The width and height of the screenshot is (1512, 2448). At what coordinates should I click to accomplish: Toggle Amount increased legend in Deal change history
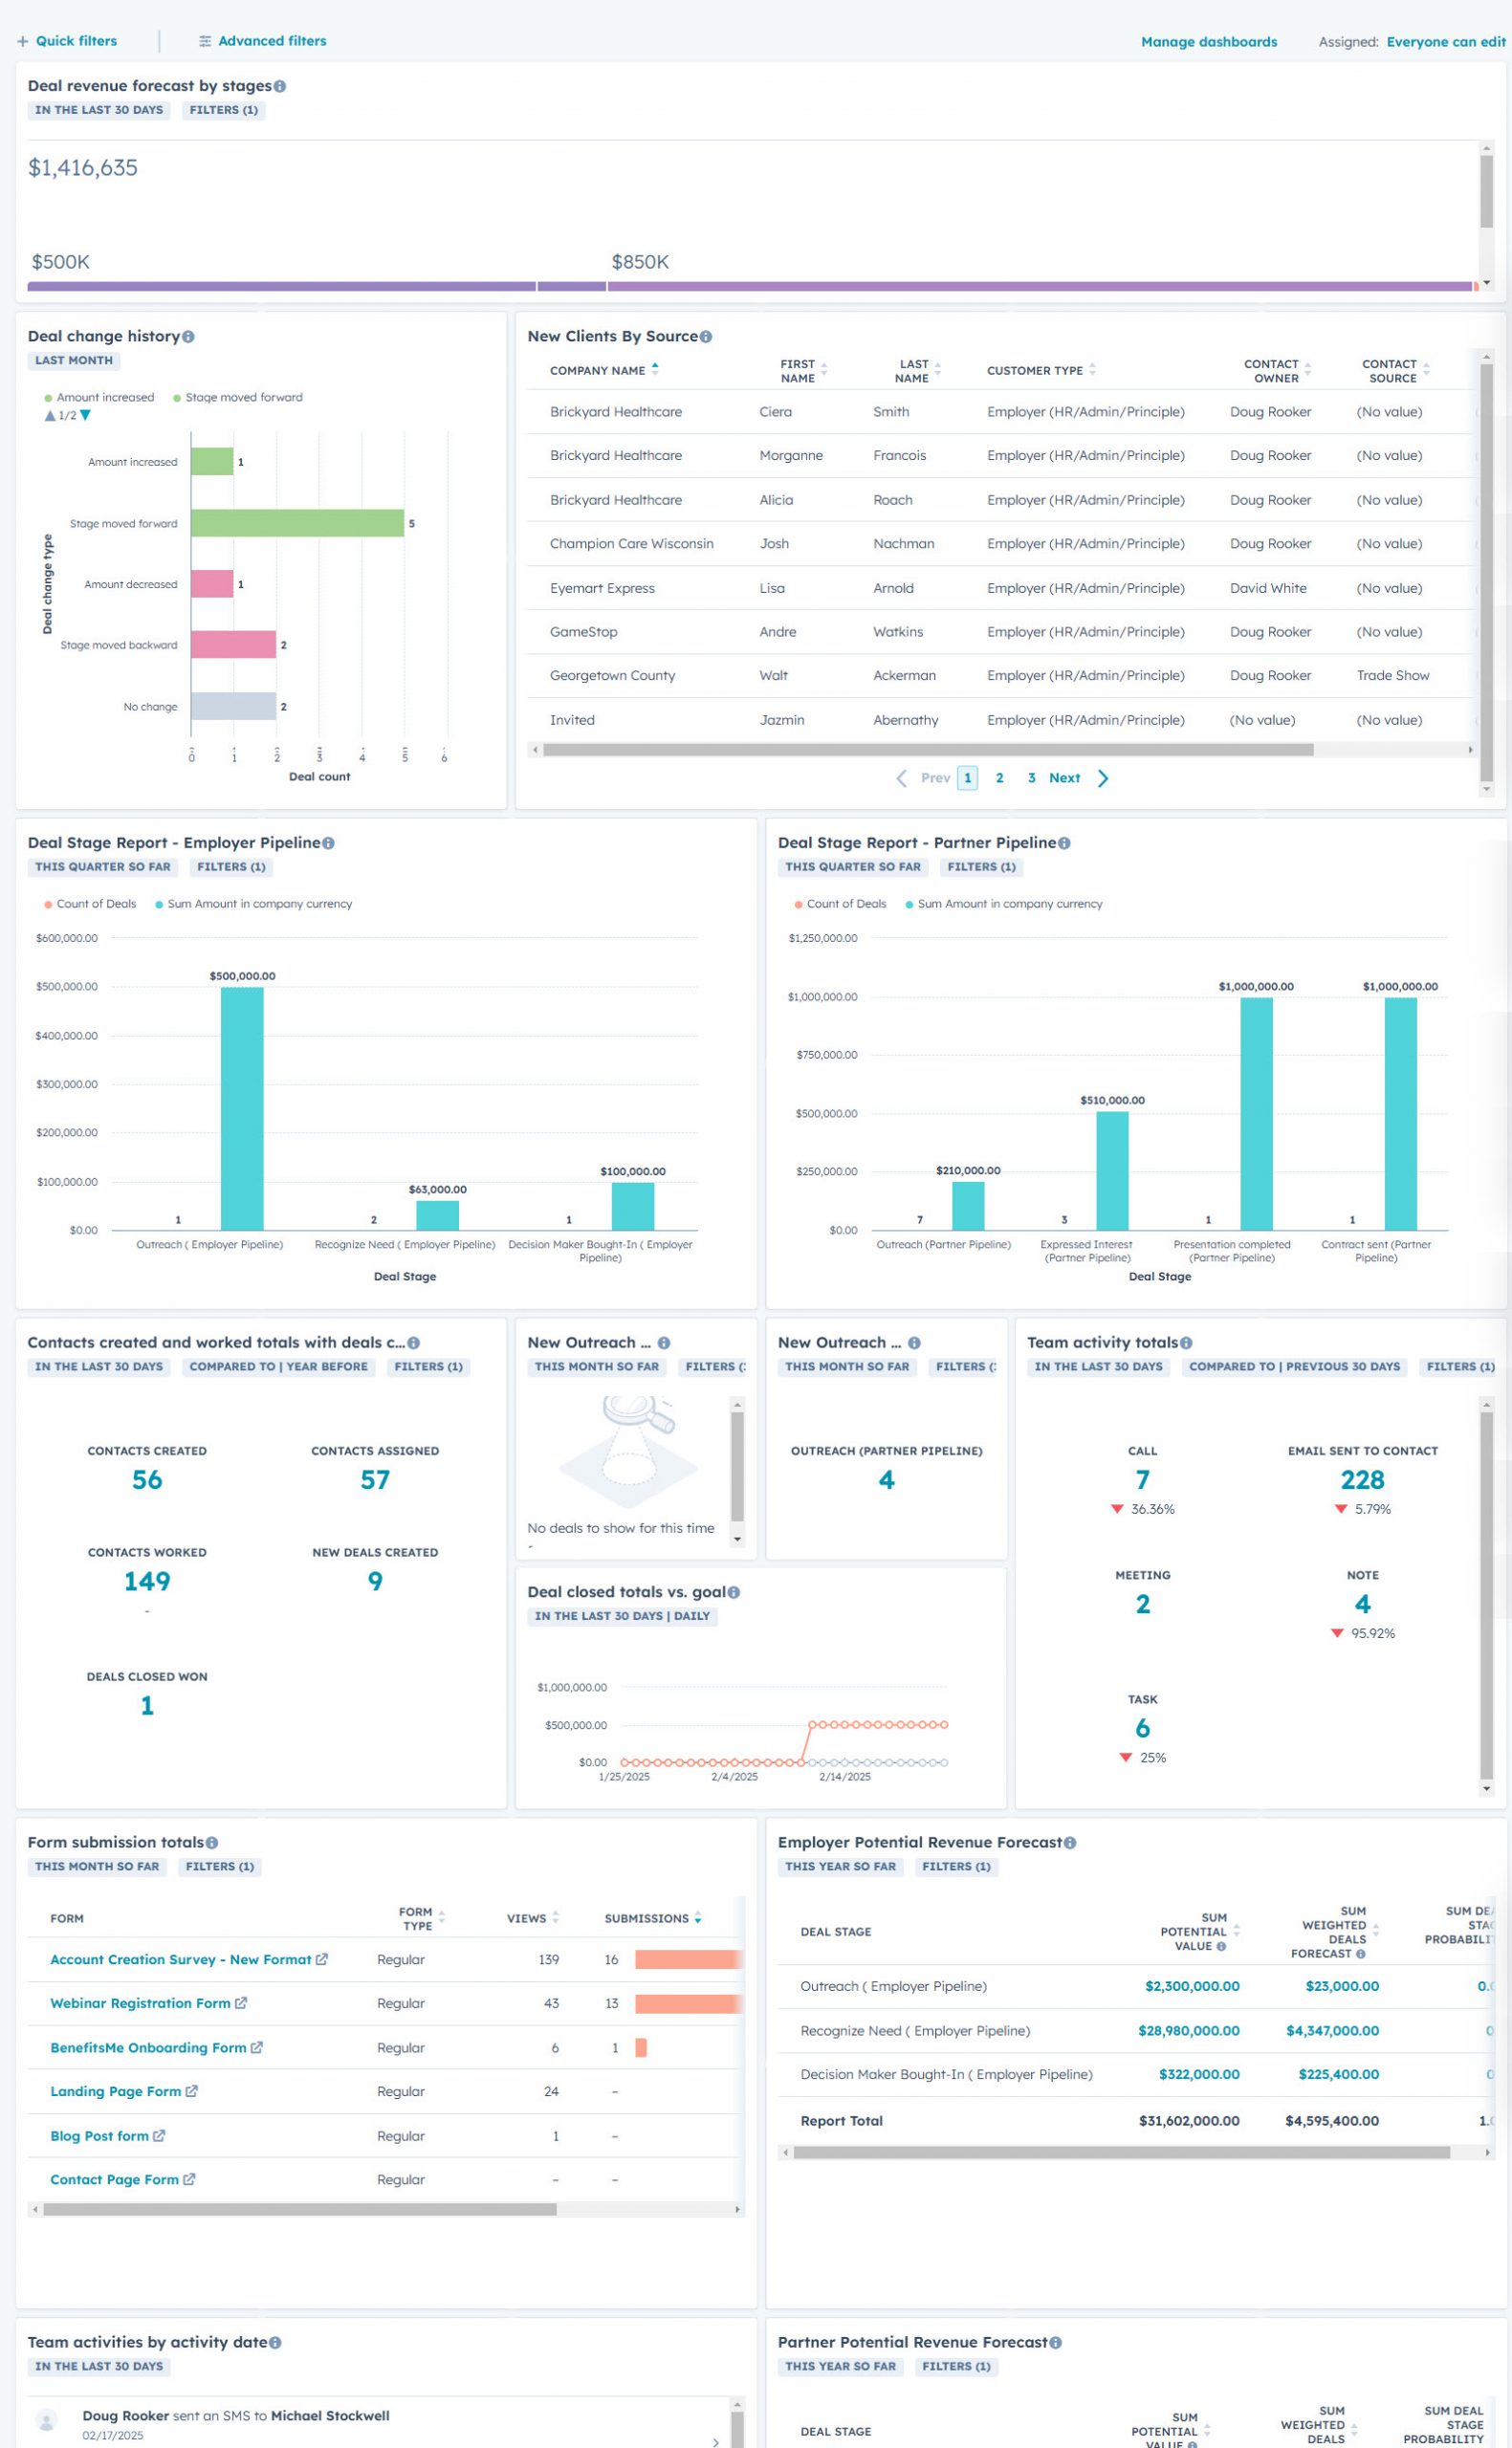[100, 398]
